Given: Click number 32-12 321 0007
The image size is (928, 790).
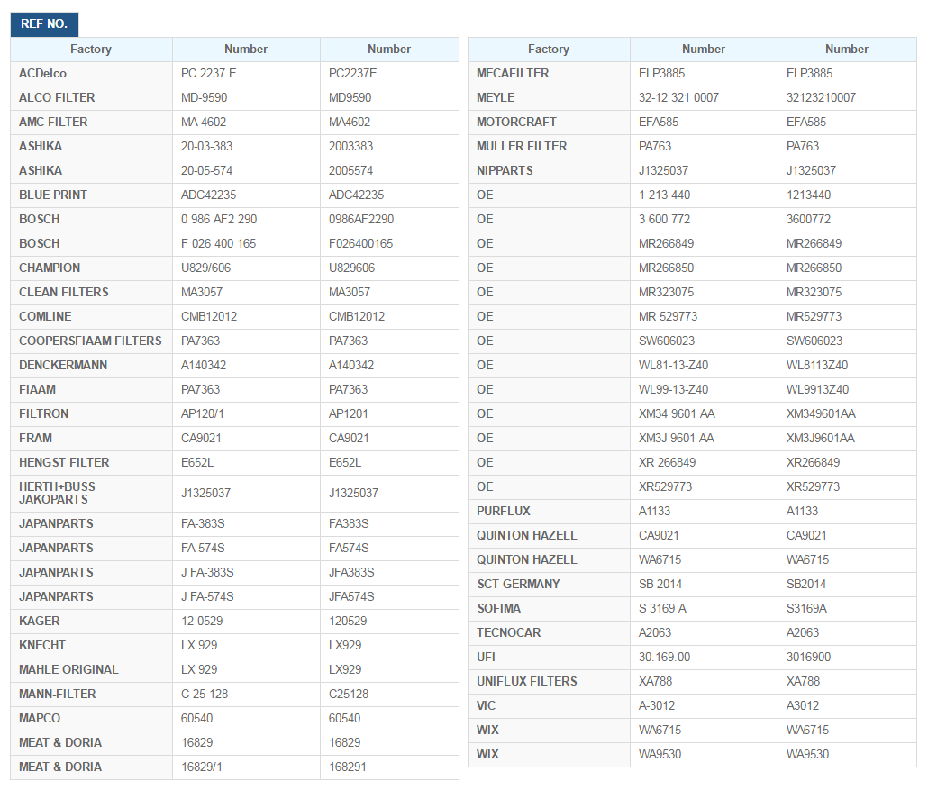Looking at the screenshot, I should (678, 97).
